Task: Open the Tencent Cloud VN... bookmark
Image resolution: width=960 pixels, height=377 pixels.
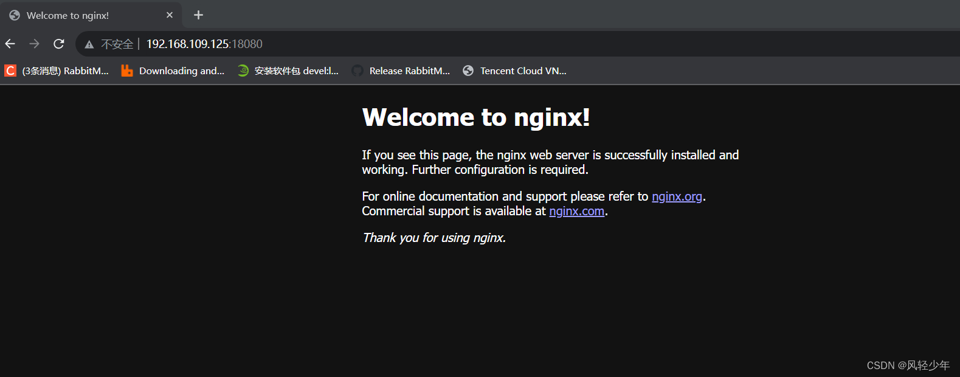Action: 514,71
